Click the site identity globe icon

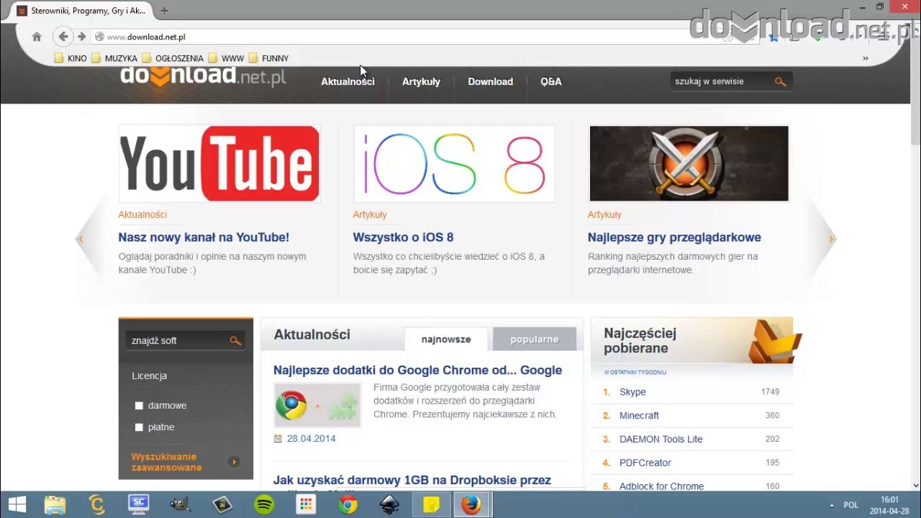coord(100,37)
